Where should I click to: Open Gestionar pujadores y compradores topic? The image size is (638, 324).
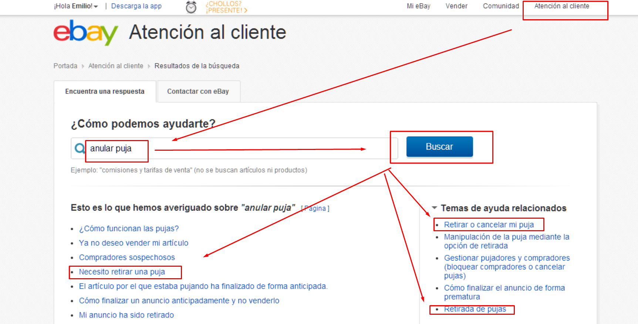coord(507,267)
